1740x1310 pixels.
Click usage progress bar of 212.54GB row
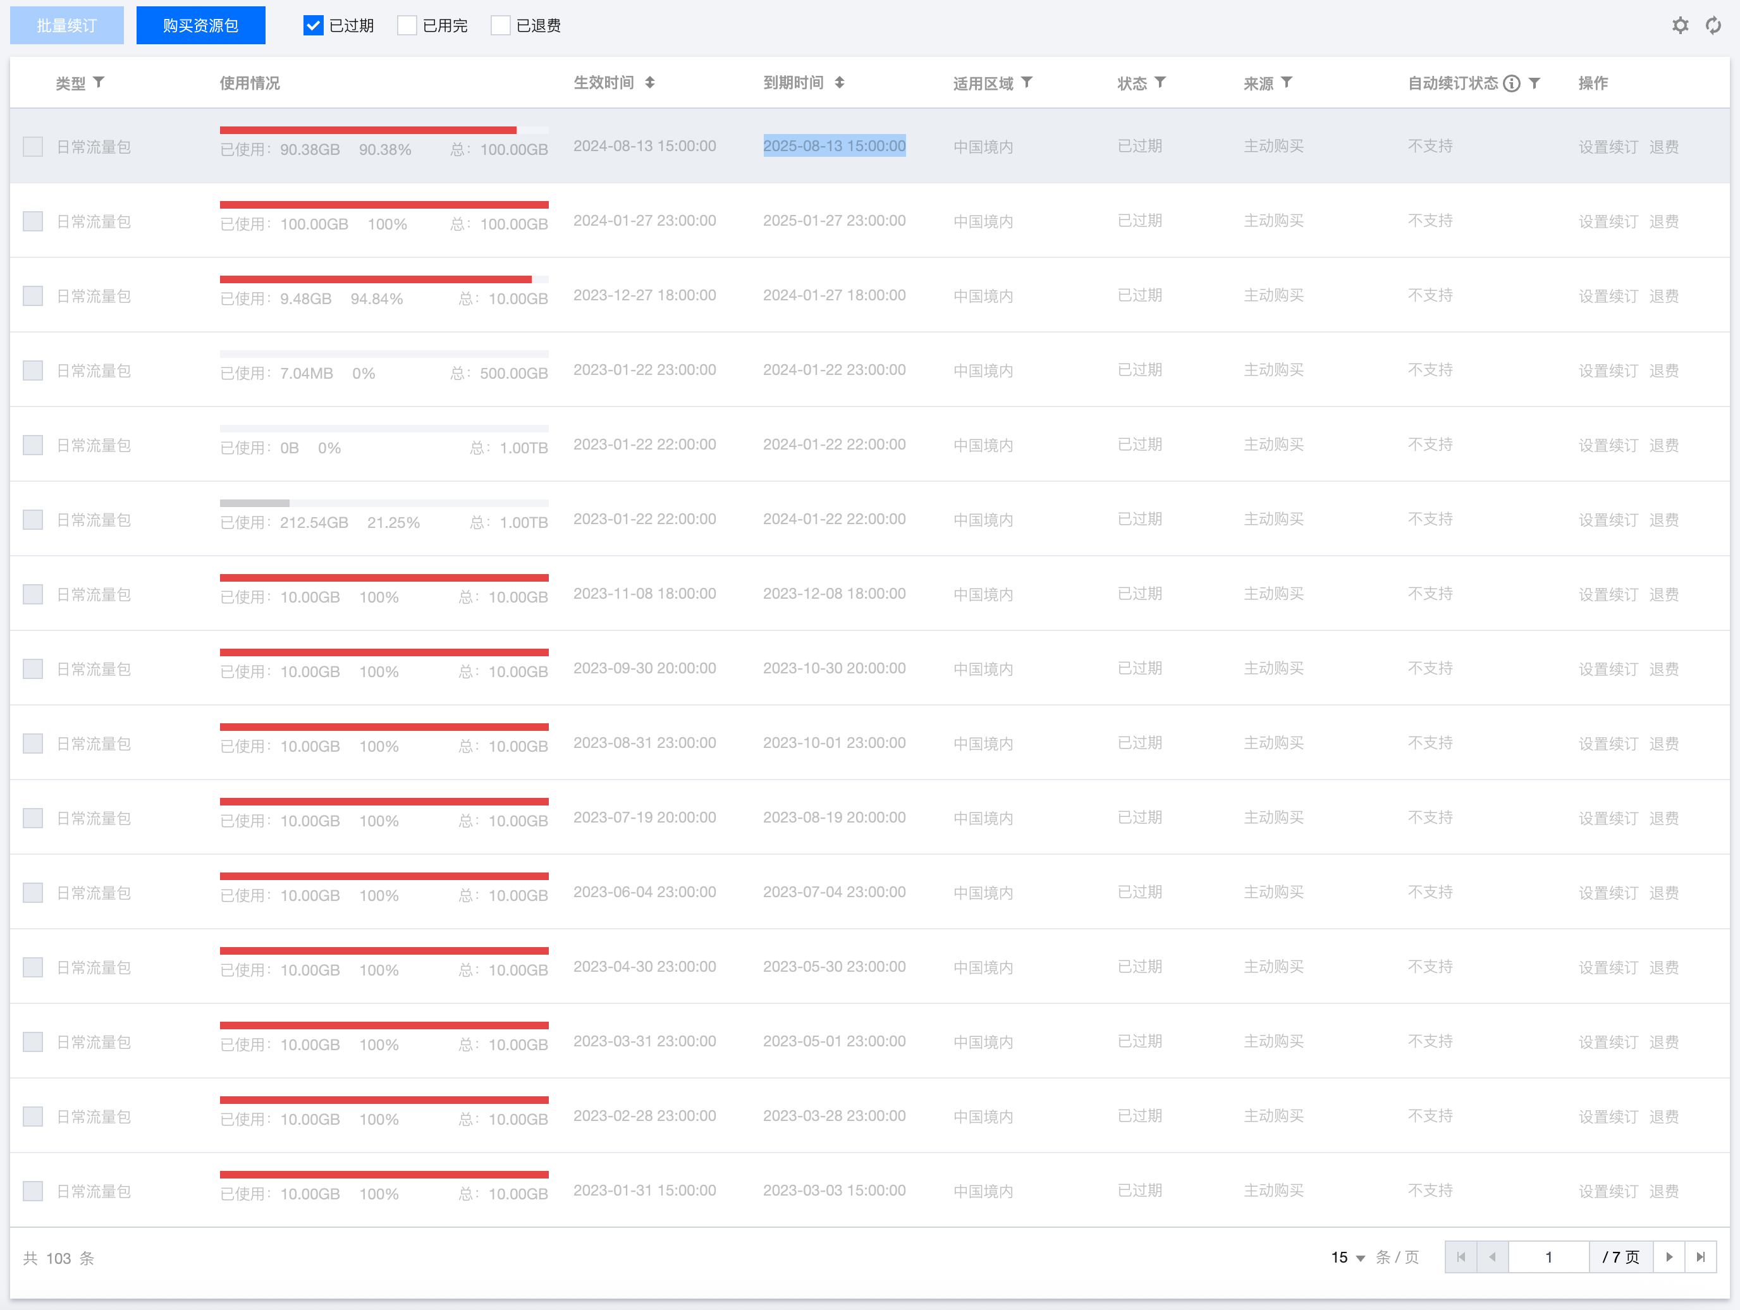click(384, 503)
